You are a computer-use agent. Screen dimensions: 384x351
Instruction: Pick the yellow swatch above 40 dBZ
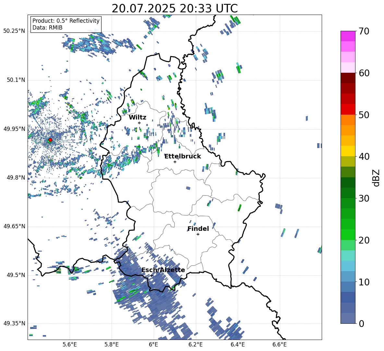348,151
